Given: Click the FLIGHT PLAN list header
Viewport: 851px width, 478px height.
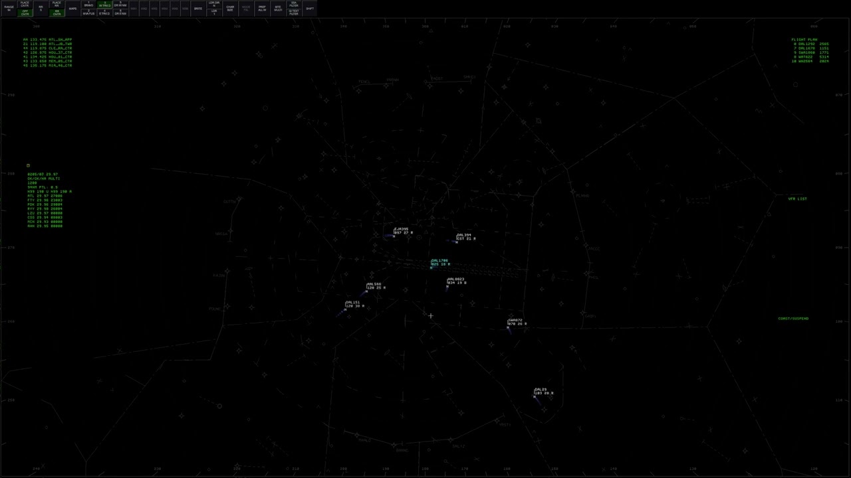Looking at the screenshot, I should point(804,40).
